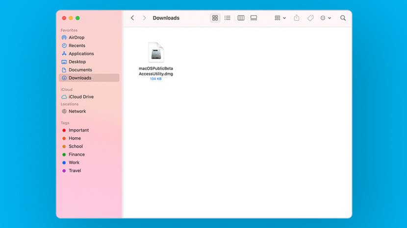Filter by the School tag dot
Image resolution: width=407 pixels, height=228 pixels.
point(64,146)
